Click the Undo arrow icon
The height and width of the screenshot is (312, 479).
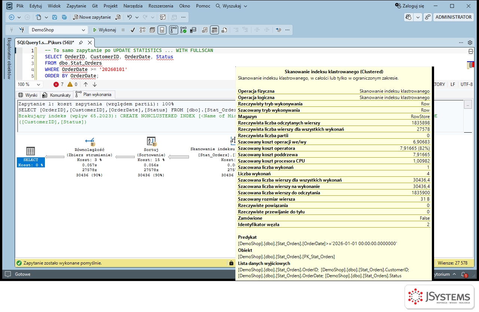click(x=129, y=17)
